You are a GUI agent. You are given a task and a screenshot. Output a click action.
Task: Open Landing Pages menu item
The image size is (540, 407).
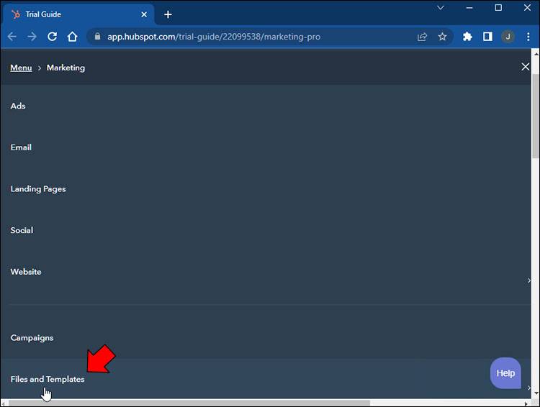click(x=38, y=189)
